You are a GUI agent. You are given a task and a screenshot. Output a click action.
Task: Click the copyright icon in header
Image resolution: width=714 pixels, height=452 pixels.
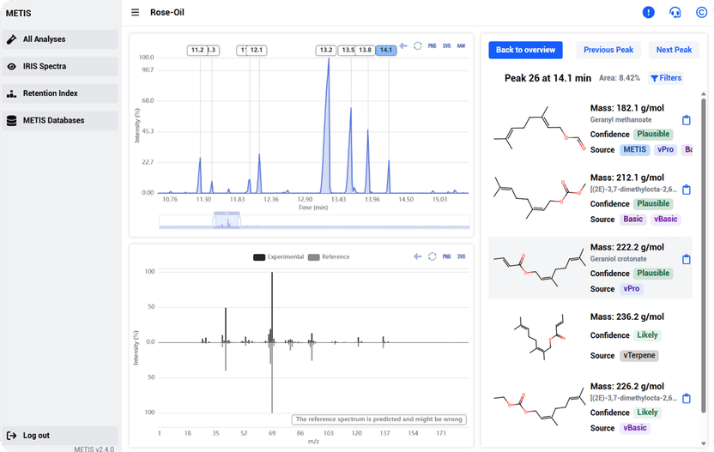click(701, 13)
